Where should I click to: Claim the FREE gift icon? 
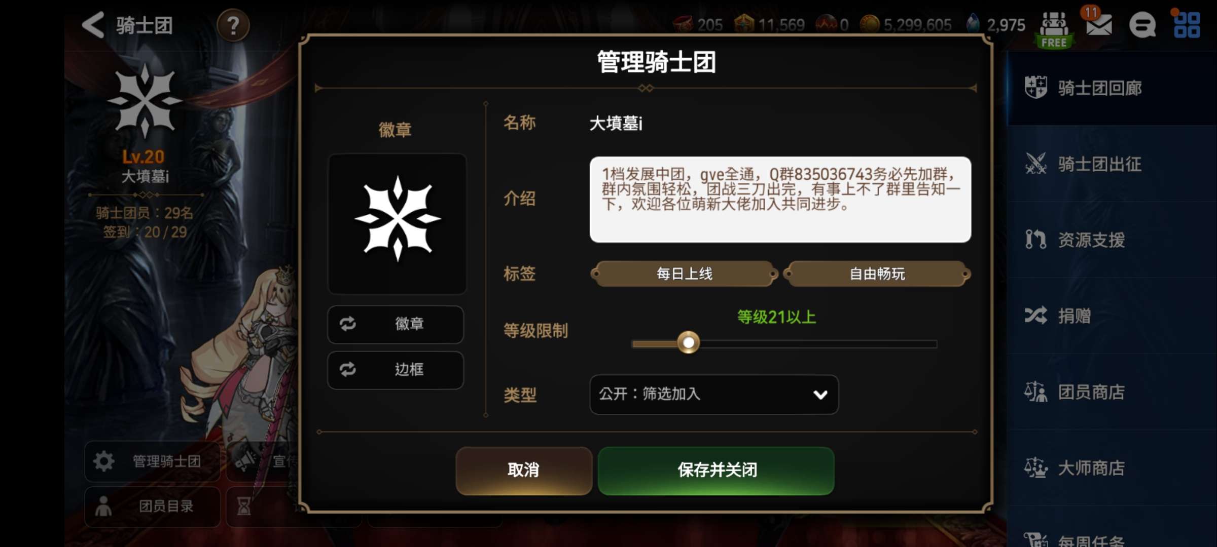tap(1054, 29)
